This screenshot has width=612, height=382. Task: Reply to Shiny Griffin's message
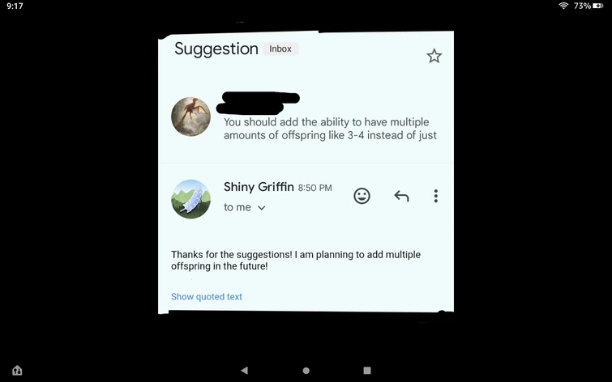click(x=401, y=196)
